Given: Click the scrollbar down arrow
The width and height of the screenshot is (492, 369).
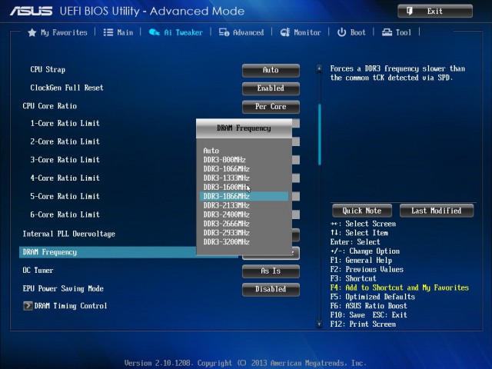Looking at the screenshot, I should [319, 324].
